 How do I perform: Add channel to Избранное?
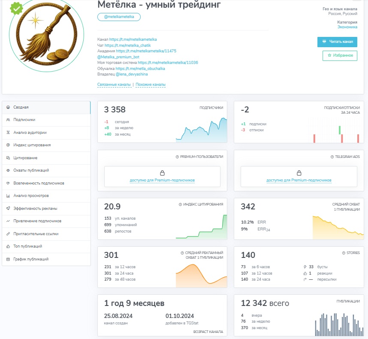(340, 56)
